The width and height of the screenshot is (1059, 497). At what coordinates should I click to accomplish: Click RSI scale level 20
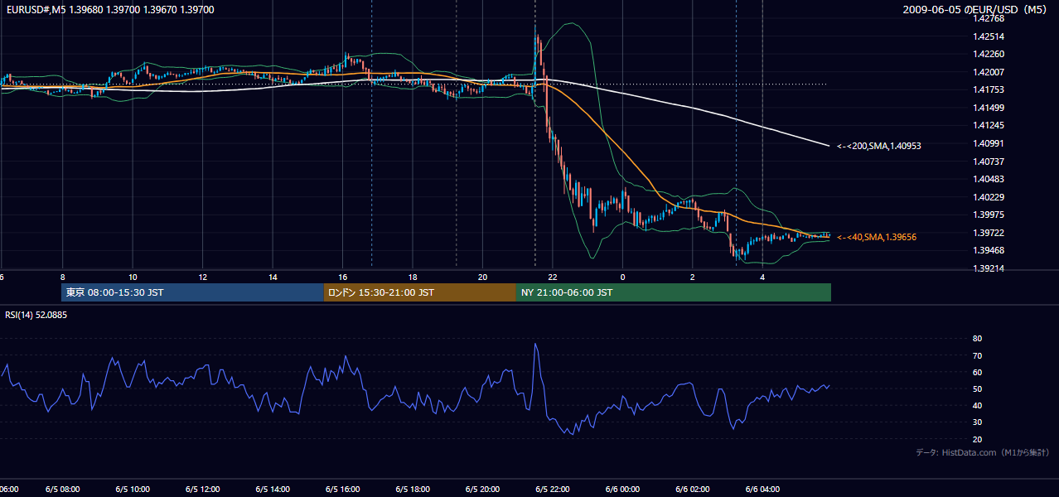tap(977, 439)
